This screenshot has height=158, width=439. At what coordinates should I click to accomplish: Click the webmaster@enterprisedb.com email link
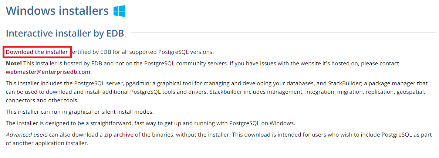point(48,72)
